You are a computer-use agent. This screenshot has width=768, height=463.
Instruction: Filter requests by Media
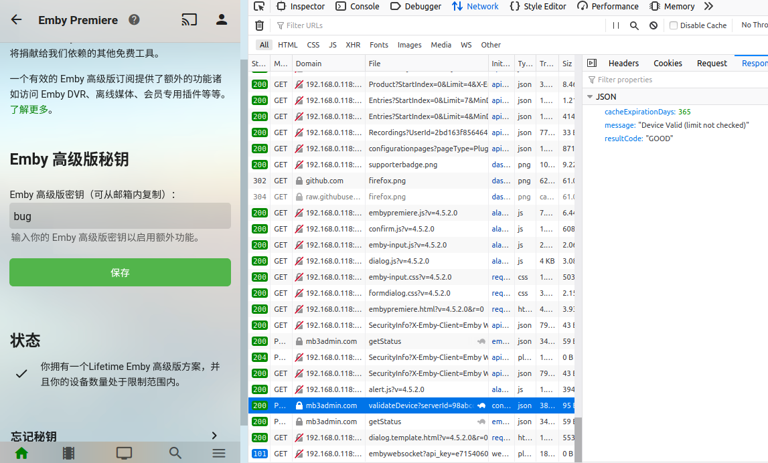click(x=441, y=45)
